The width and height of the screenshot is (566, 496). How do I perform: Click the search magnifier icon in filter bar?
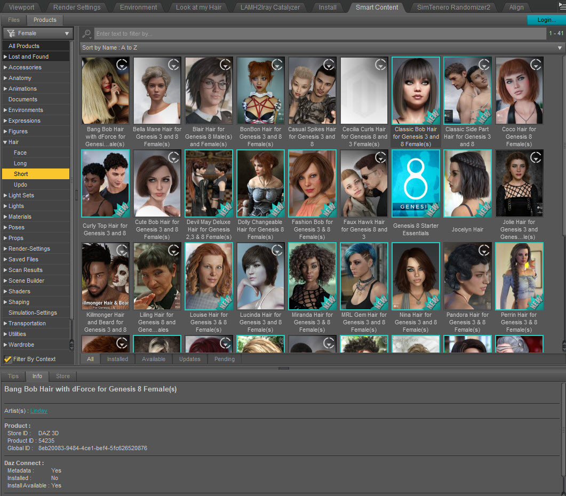[87, 34]
